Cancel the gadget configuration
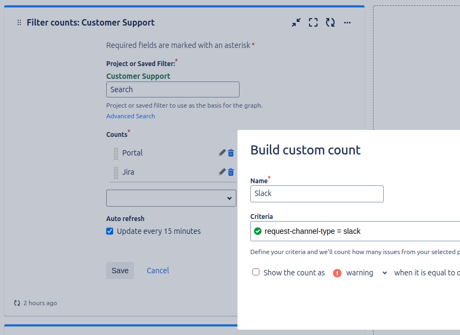 coord(158,271)
